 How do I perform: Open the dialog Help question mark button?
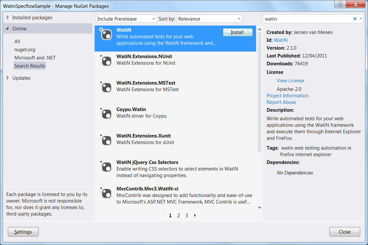point(340,4)
